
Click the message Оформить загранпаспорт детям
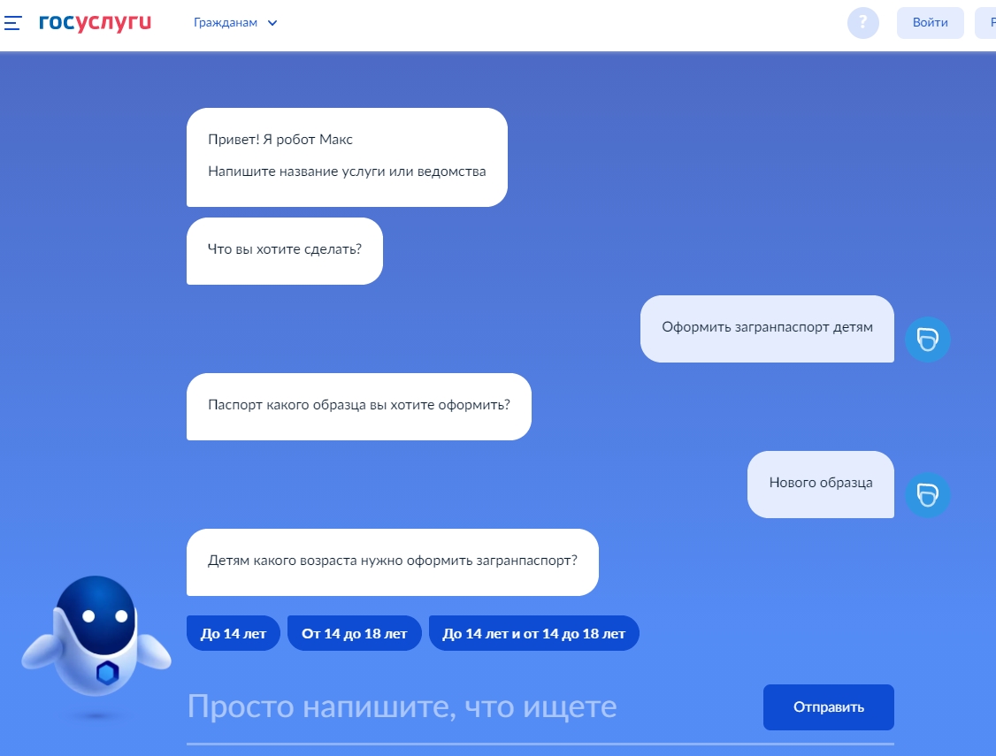click(767, 329)
